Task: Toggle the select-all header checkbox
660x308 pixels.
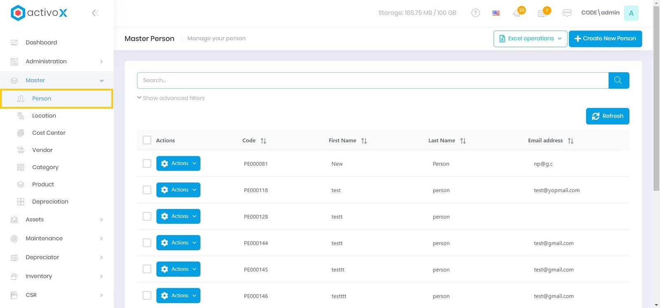Action: pyautogui.click(x=147, y=140)
